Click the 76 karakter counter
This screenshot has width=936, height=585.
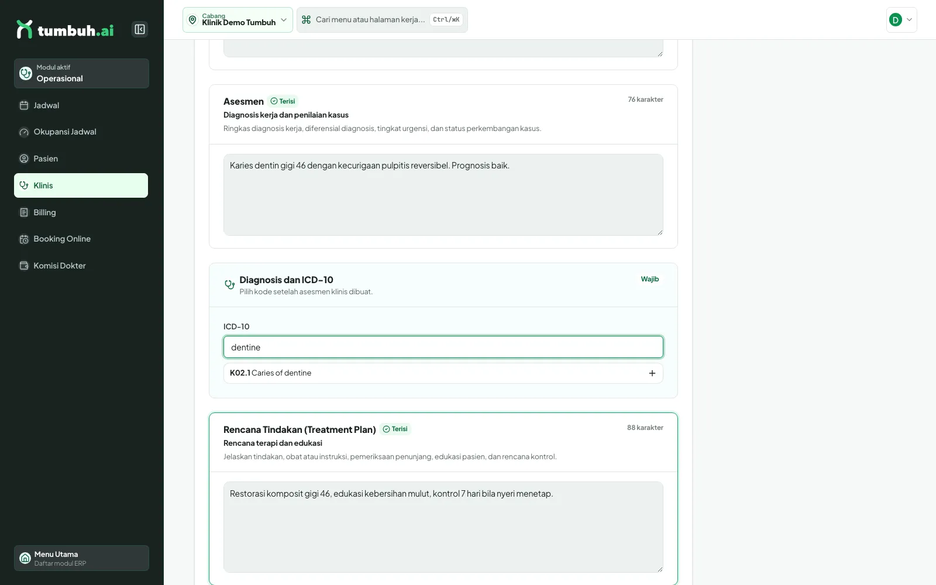pyautogui.click(x=645, y=99)
